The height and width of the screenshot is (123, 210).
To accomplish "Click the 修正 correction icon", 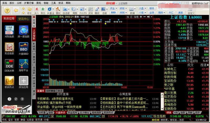I will tap(30, 10).
